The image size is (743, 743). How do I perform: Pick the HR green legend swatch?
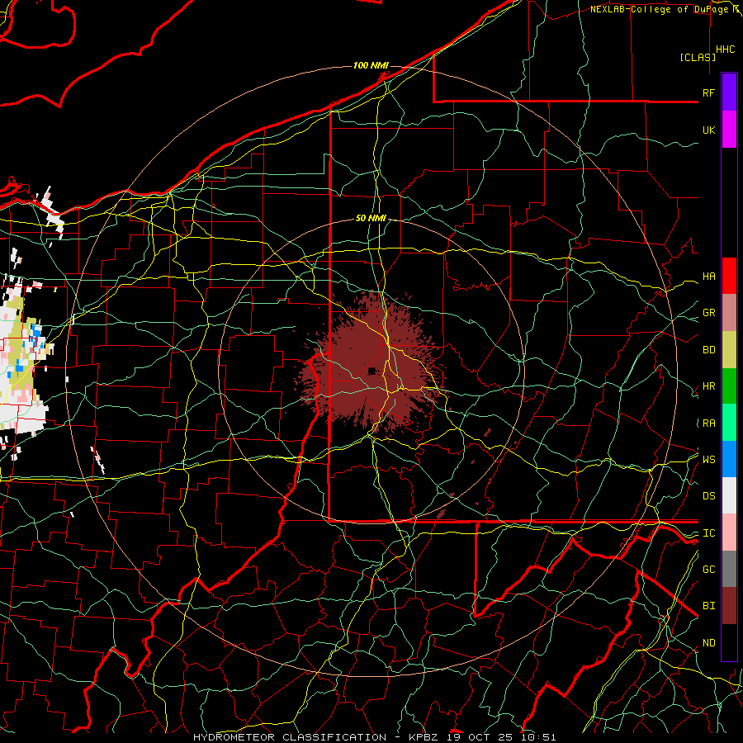[729, 386]
